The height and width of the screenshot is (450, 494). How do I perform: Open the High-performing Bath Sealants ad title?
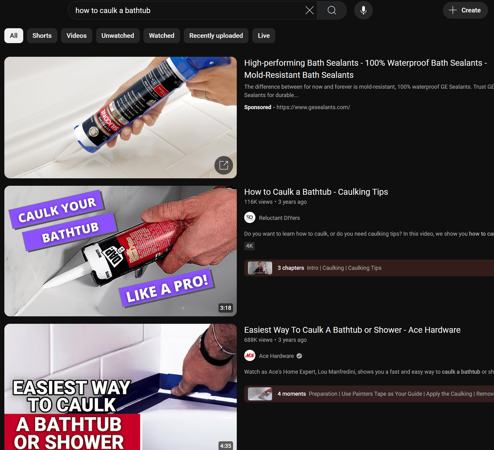click(366, 69)
